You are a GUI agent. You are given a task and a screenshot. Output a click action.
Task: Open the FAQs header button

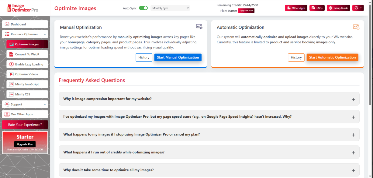tap(317, 8)
